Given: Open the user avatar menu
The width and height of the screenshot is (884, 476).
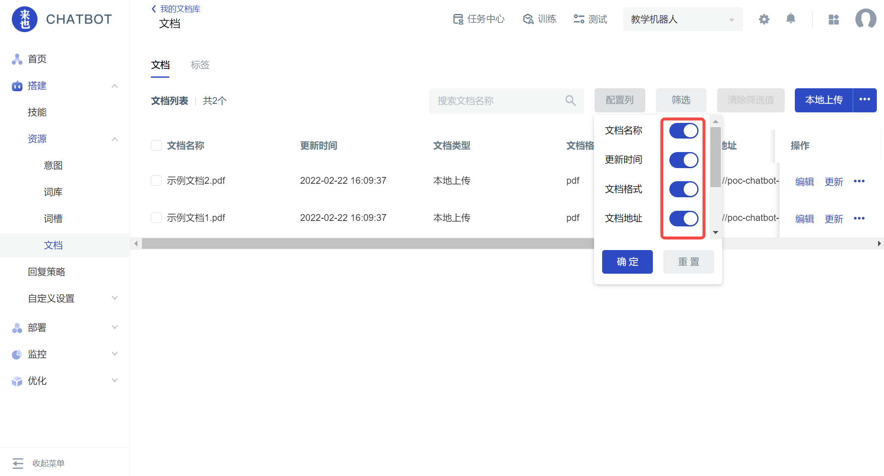Looking at the screenshot, I should pos(866,19).
